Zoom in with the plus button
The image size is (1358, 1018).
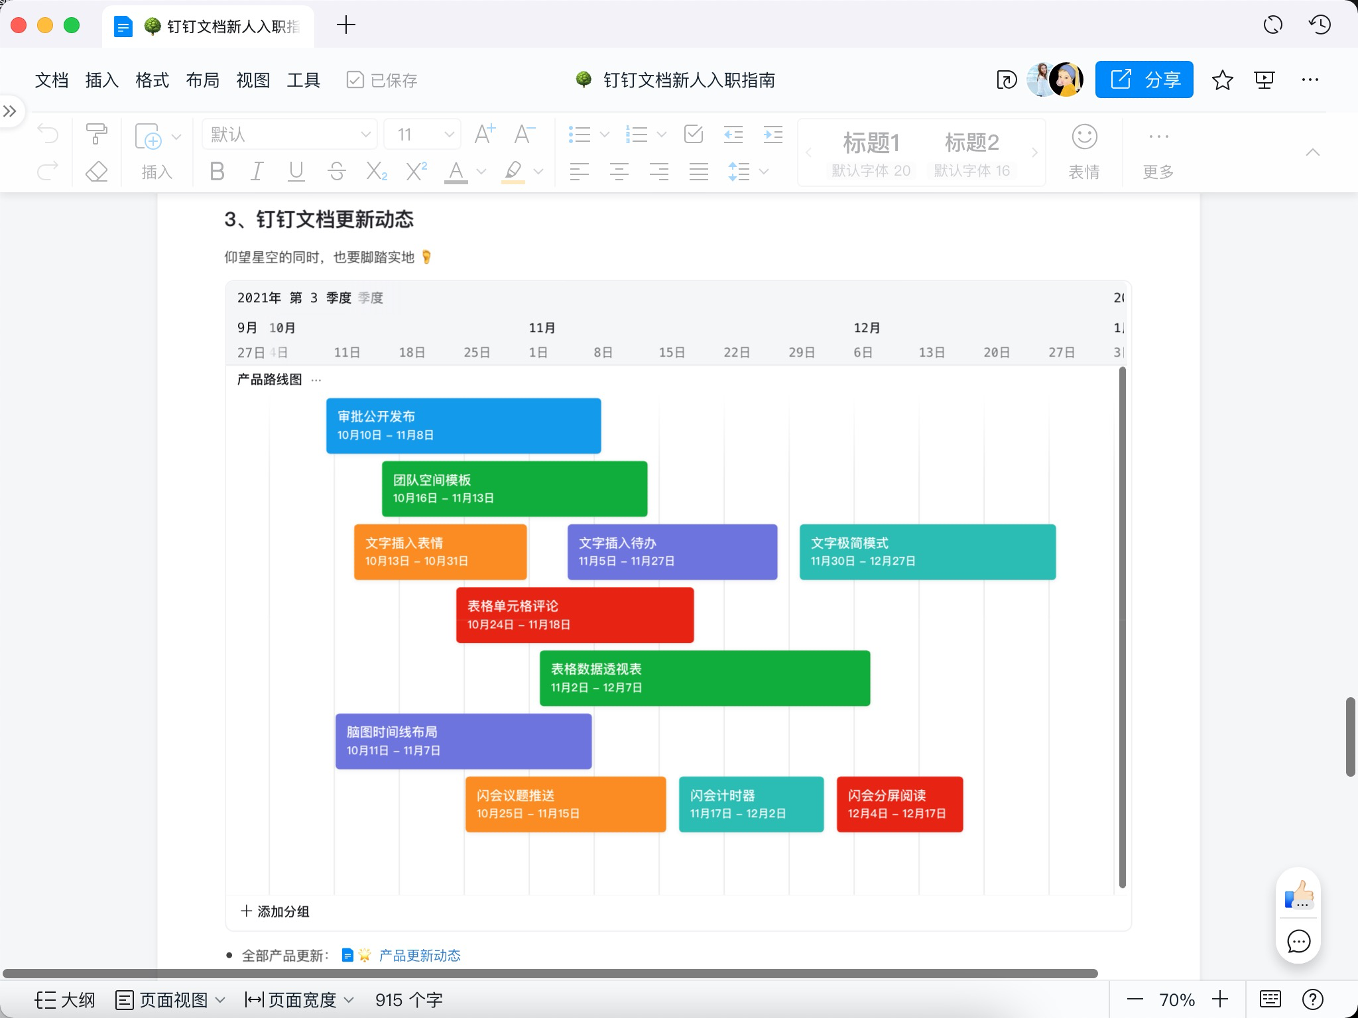pyautogui.click(x=1220, y=999)
